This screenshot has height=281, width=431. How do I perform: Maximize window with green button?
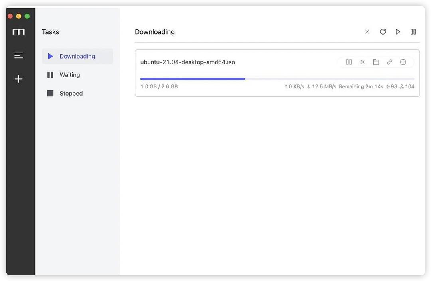click(x=27, y=16)
